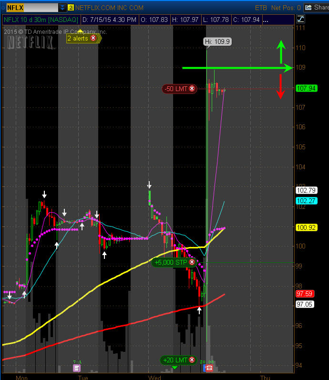329x380 pixels.
Task: Cancel the +20 LMT order with its X
Action: 192,360
